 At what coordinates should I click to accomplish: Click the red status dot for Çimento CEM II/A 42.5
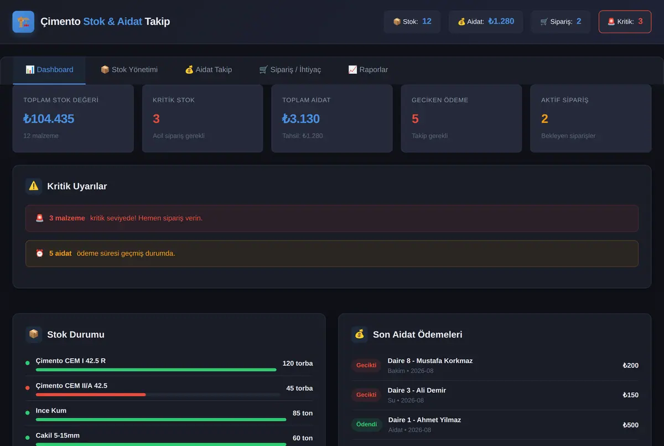28,388
